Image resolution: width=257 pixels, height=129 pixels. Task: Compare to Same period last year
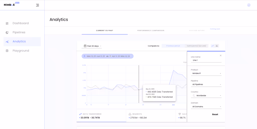point(196,46)
